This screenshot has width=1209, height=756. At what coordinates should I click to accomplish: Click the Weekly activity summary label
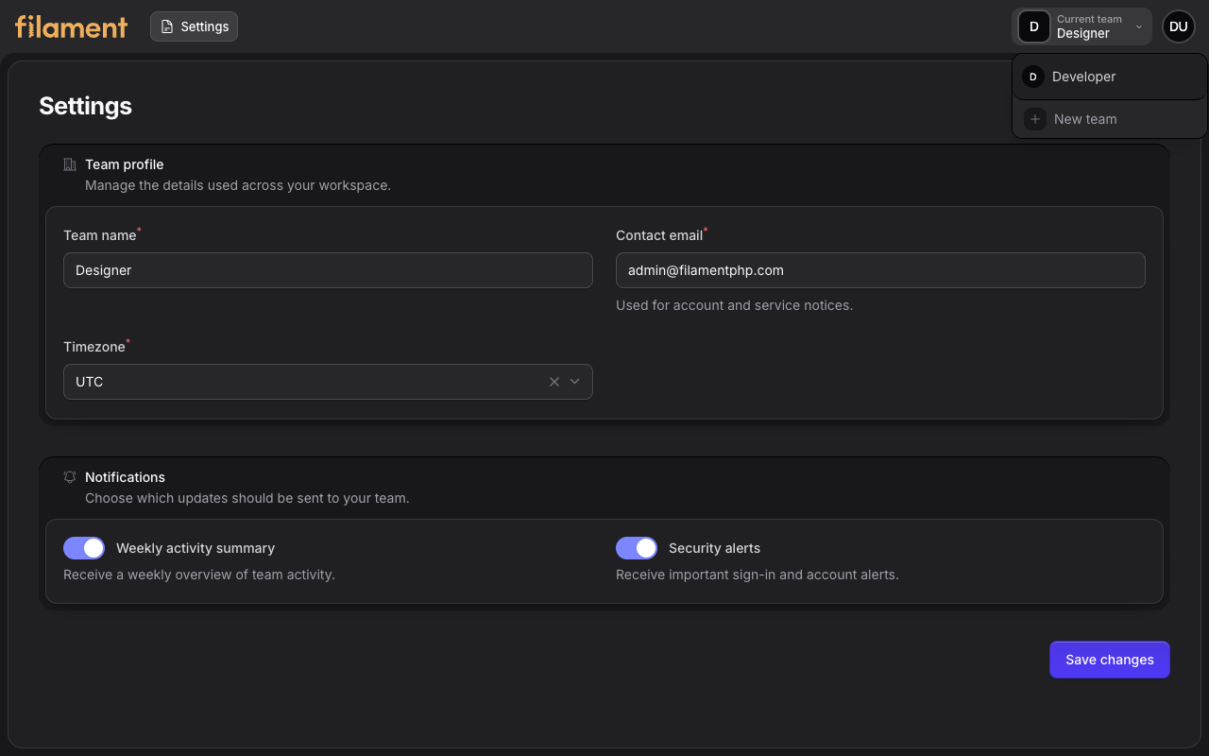pos(196,548)
